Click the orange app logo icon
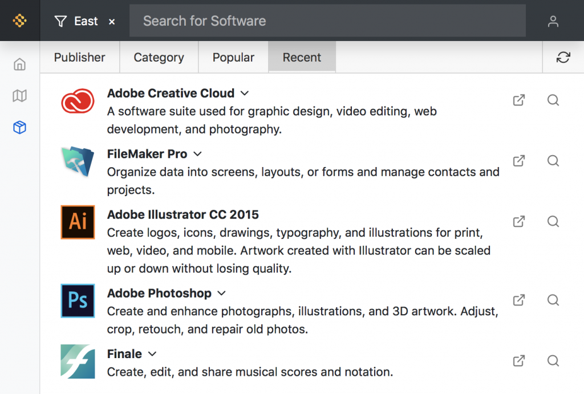The image size is (584, 394). (x=20, y=21)
